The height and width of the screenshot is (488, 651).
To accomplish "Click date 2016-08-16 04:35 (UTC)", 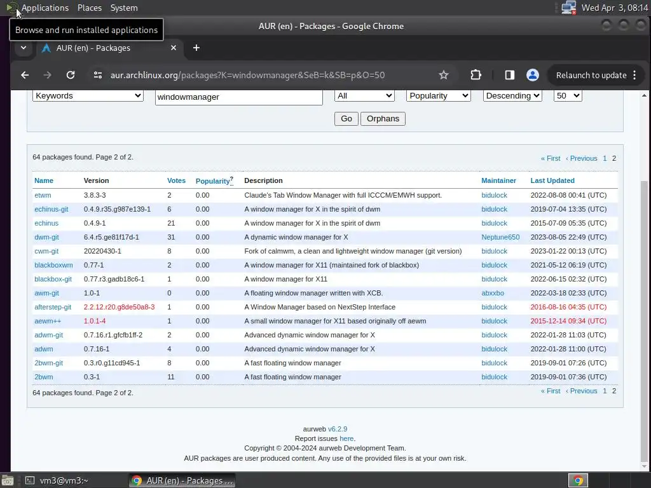I will 568,307.
